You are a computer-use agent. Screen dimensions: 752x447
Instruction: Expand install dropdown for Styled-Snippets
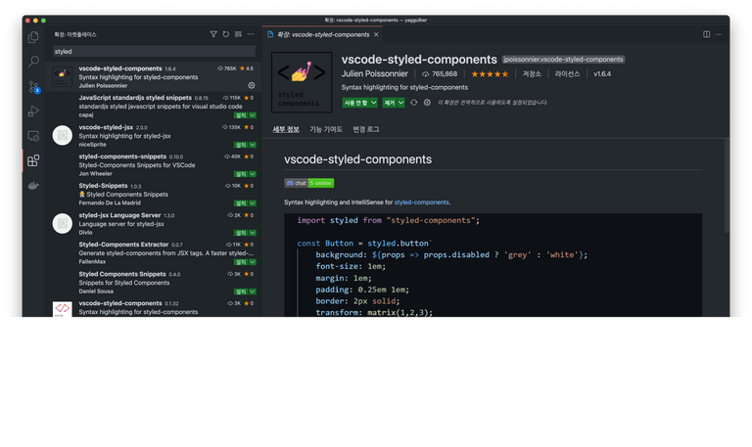coord(253,203)
